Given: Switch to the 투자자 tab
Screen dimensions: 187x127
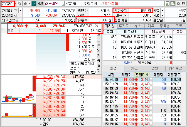Looking at the screenshot, I should click(124, 26).
